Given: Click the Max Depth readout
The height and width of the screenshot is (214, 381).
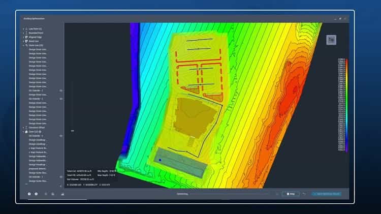Looking at the screenshot, I should [106, 175].
